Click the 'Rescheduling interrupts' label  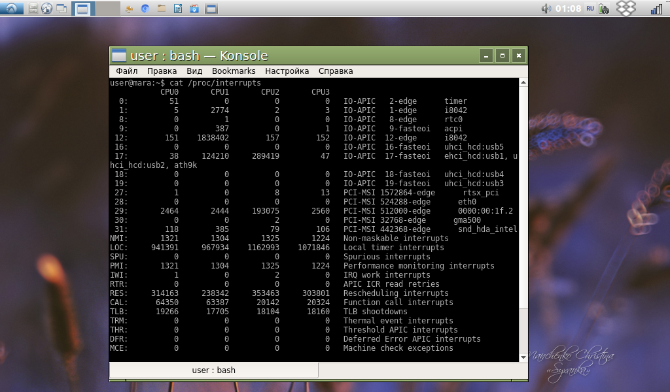tap(396, 293)
